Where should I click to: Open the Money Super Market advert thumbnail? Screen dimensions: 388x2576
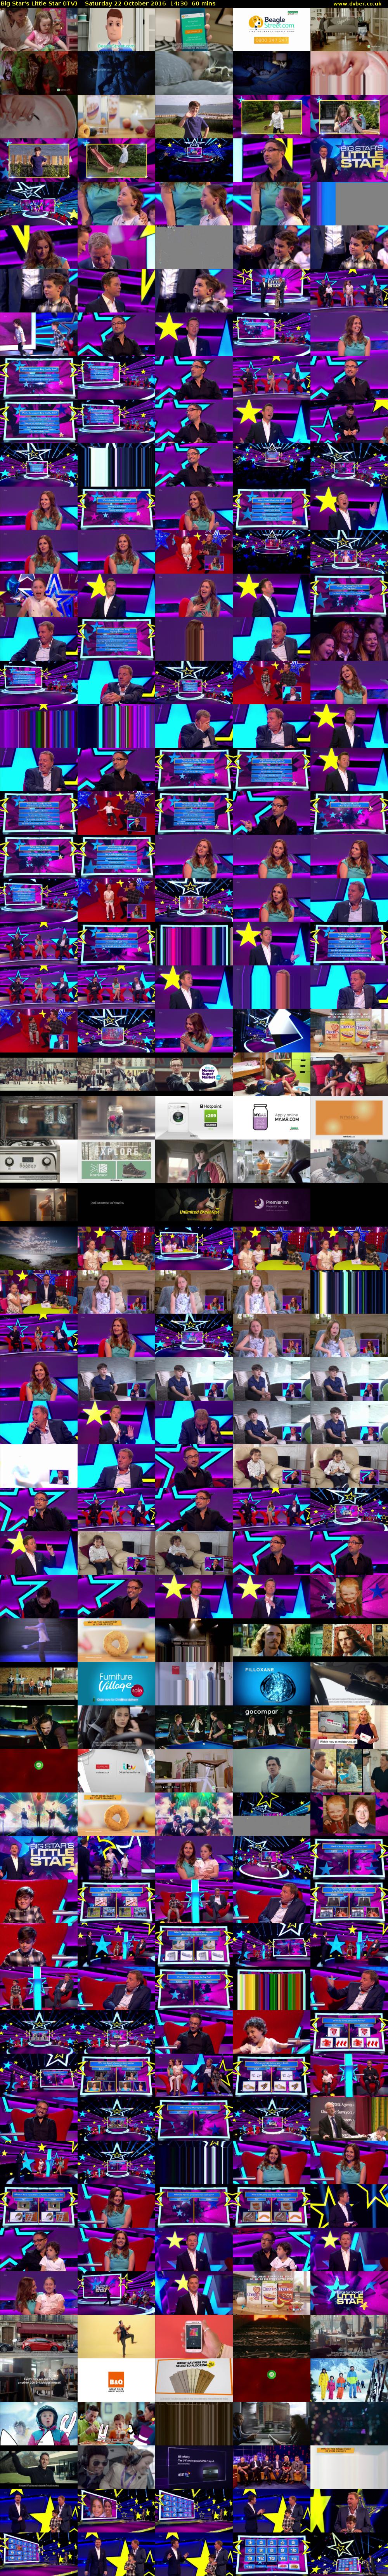tap(194, 1073)
